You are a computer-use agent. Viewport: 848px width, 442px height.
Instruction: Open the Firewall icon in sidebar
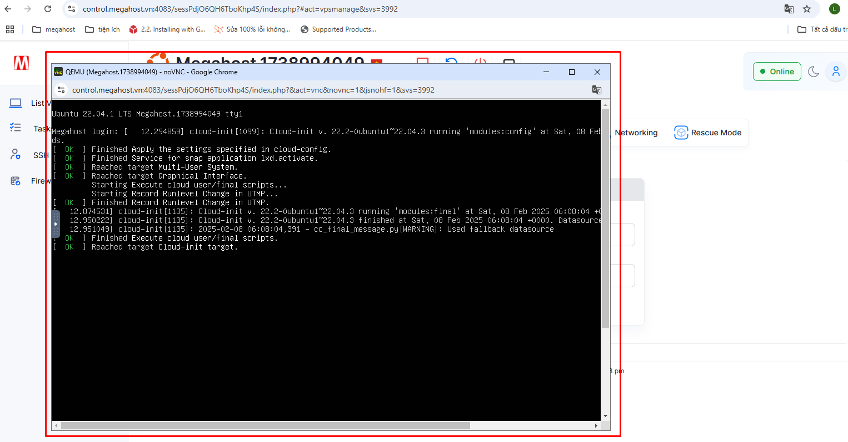click(16, 181)
